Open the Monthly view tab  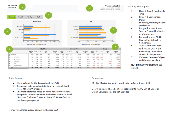[21, 17]
